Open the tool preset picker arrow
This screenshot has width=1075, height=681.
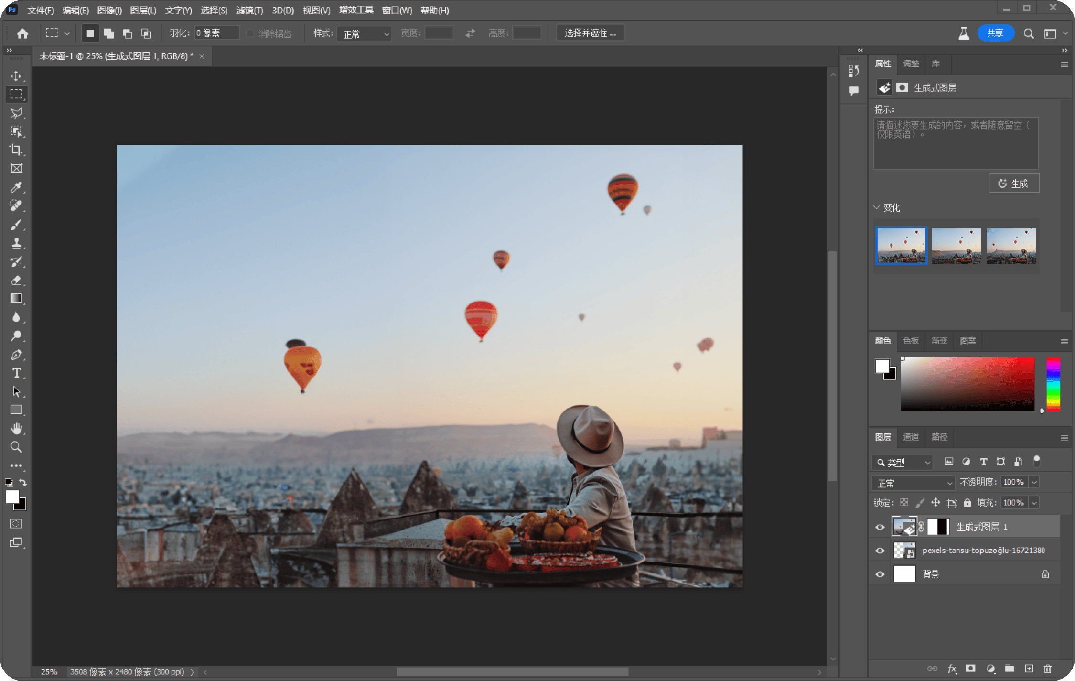(67, 33)
